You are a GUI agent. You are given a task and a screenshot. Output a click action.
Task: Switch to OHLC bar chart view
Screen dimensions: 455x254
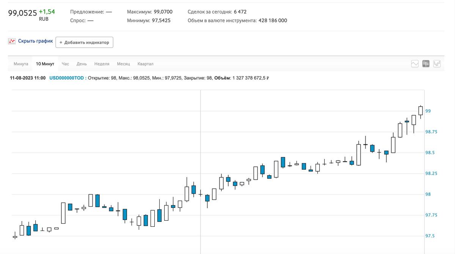(x=437, y=64)
